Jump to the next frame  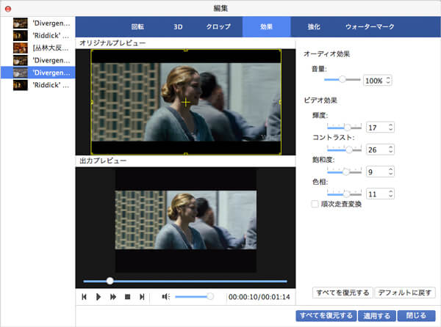(x=142, y=297)
